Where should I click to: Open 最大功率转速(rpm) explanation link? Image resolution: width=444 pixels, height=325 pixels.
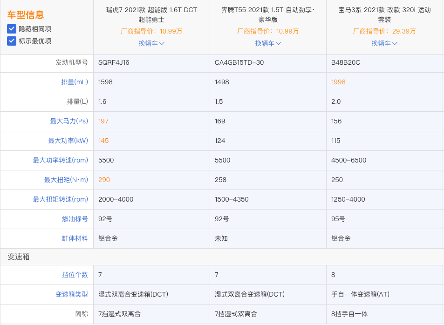(60, 160)
